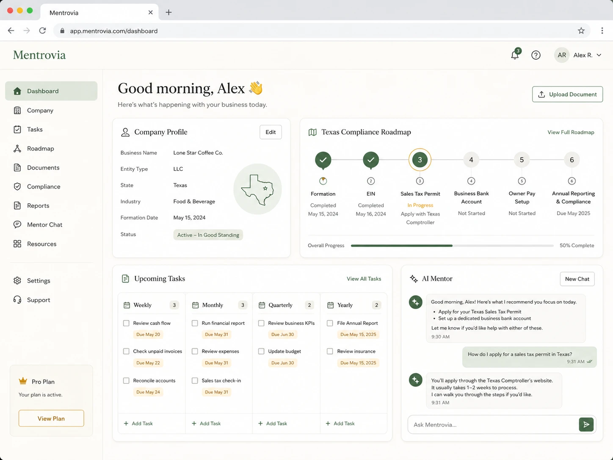The image size is (613, 460).
Task: Reload page with browser refresh icon
Action: point(42,30)
